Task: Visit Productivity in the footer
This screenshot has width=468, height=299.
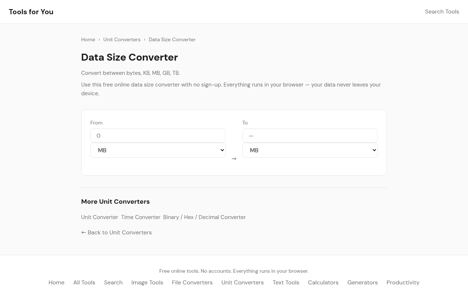Action: coord(403,283)
